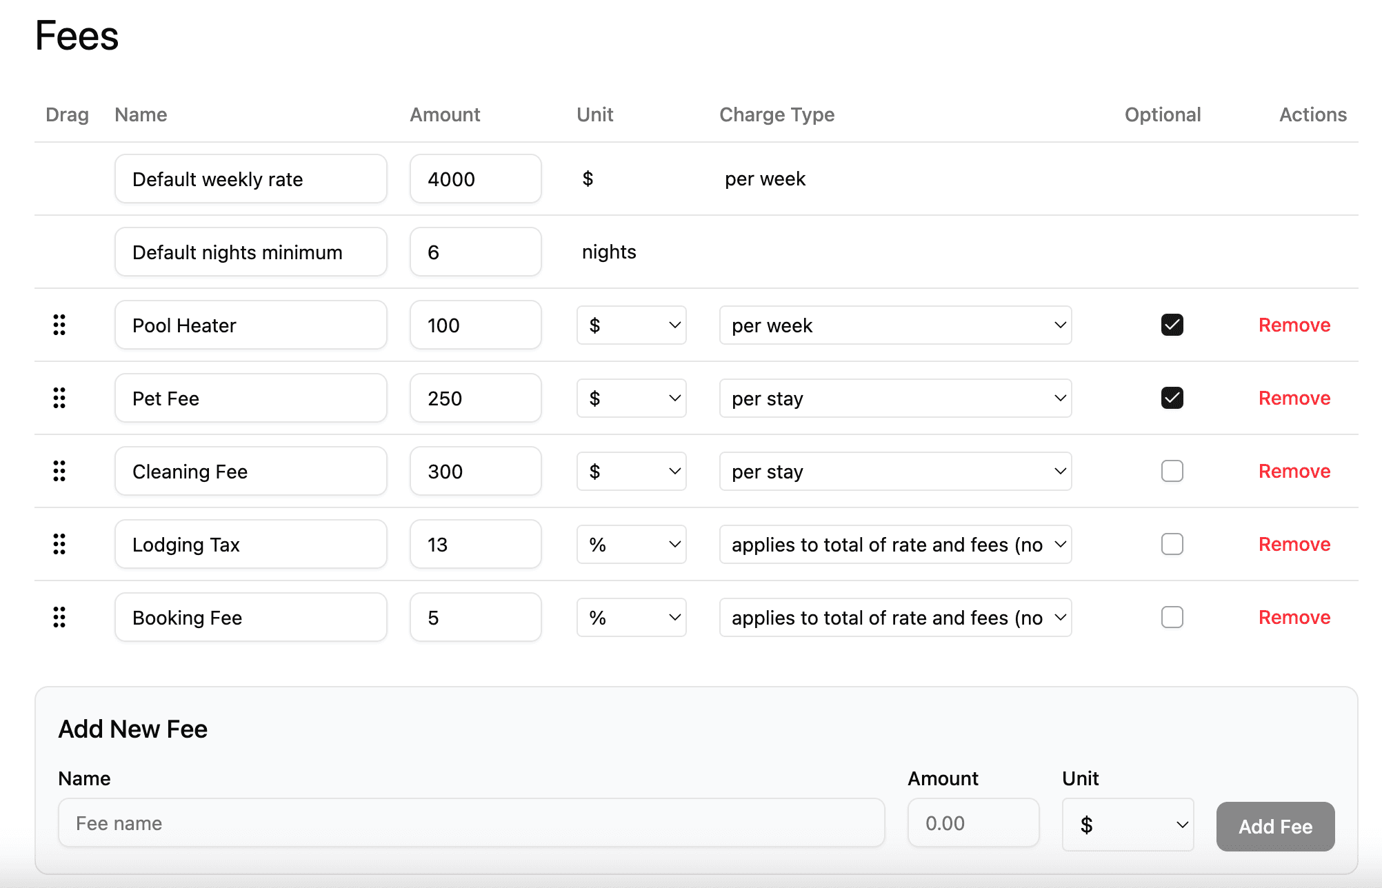Remove the Cleaning Fee row
The width and height of the screenshot is (1382, 888).
pyautogui.click(x=1294, y=471)
